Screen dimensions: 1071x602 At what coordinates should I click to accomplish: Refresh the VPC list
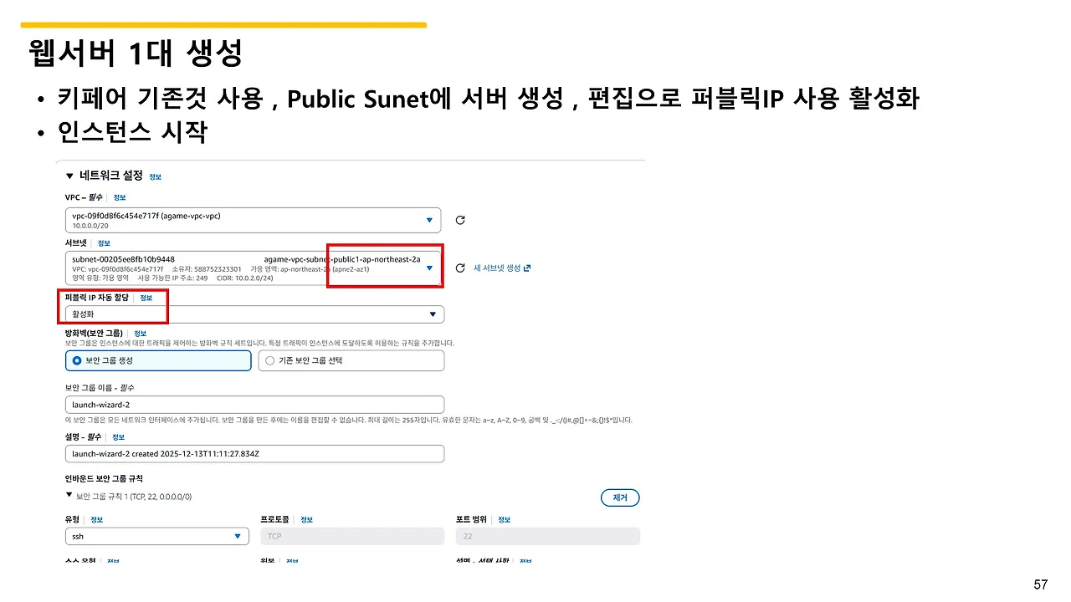(x=459, y=220)
